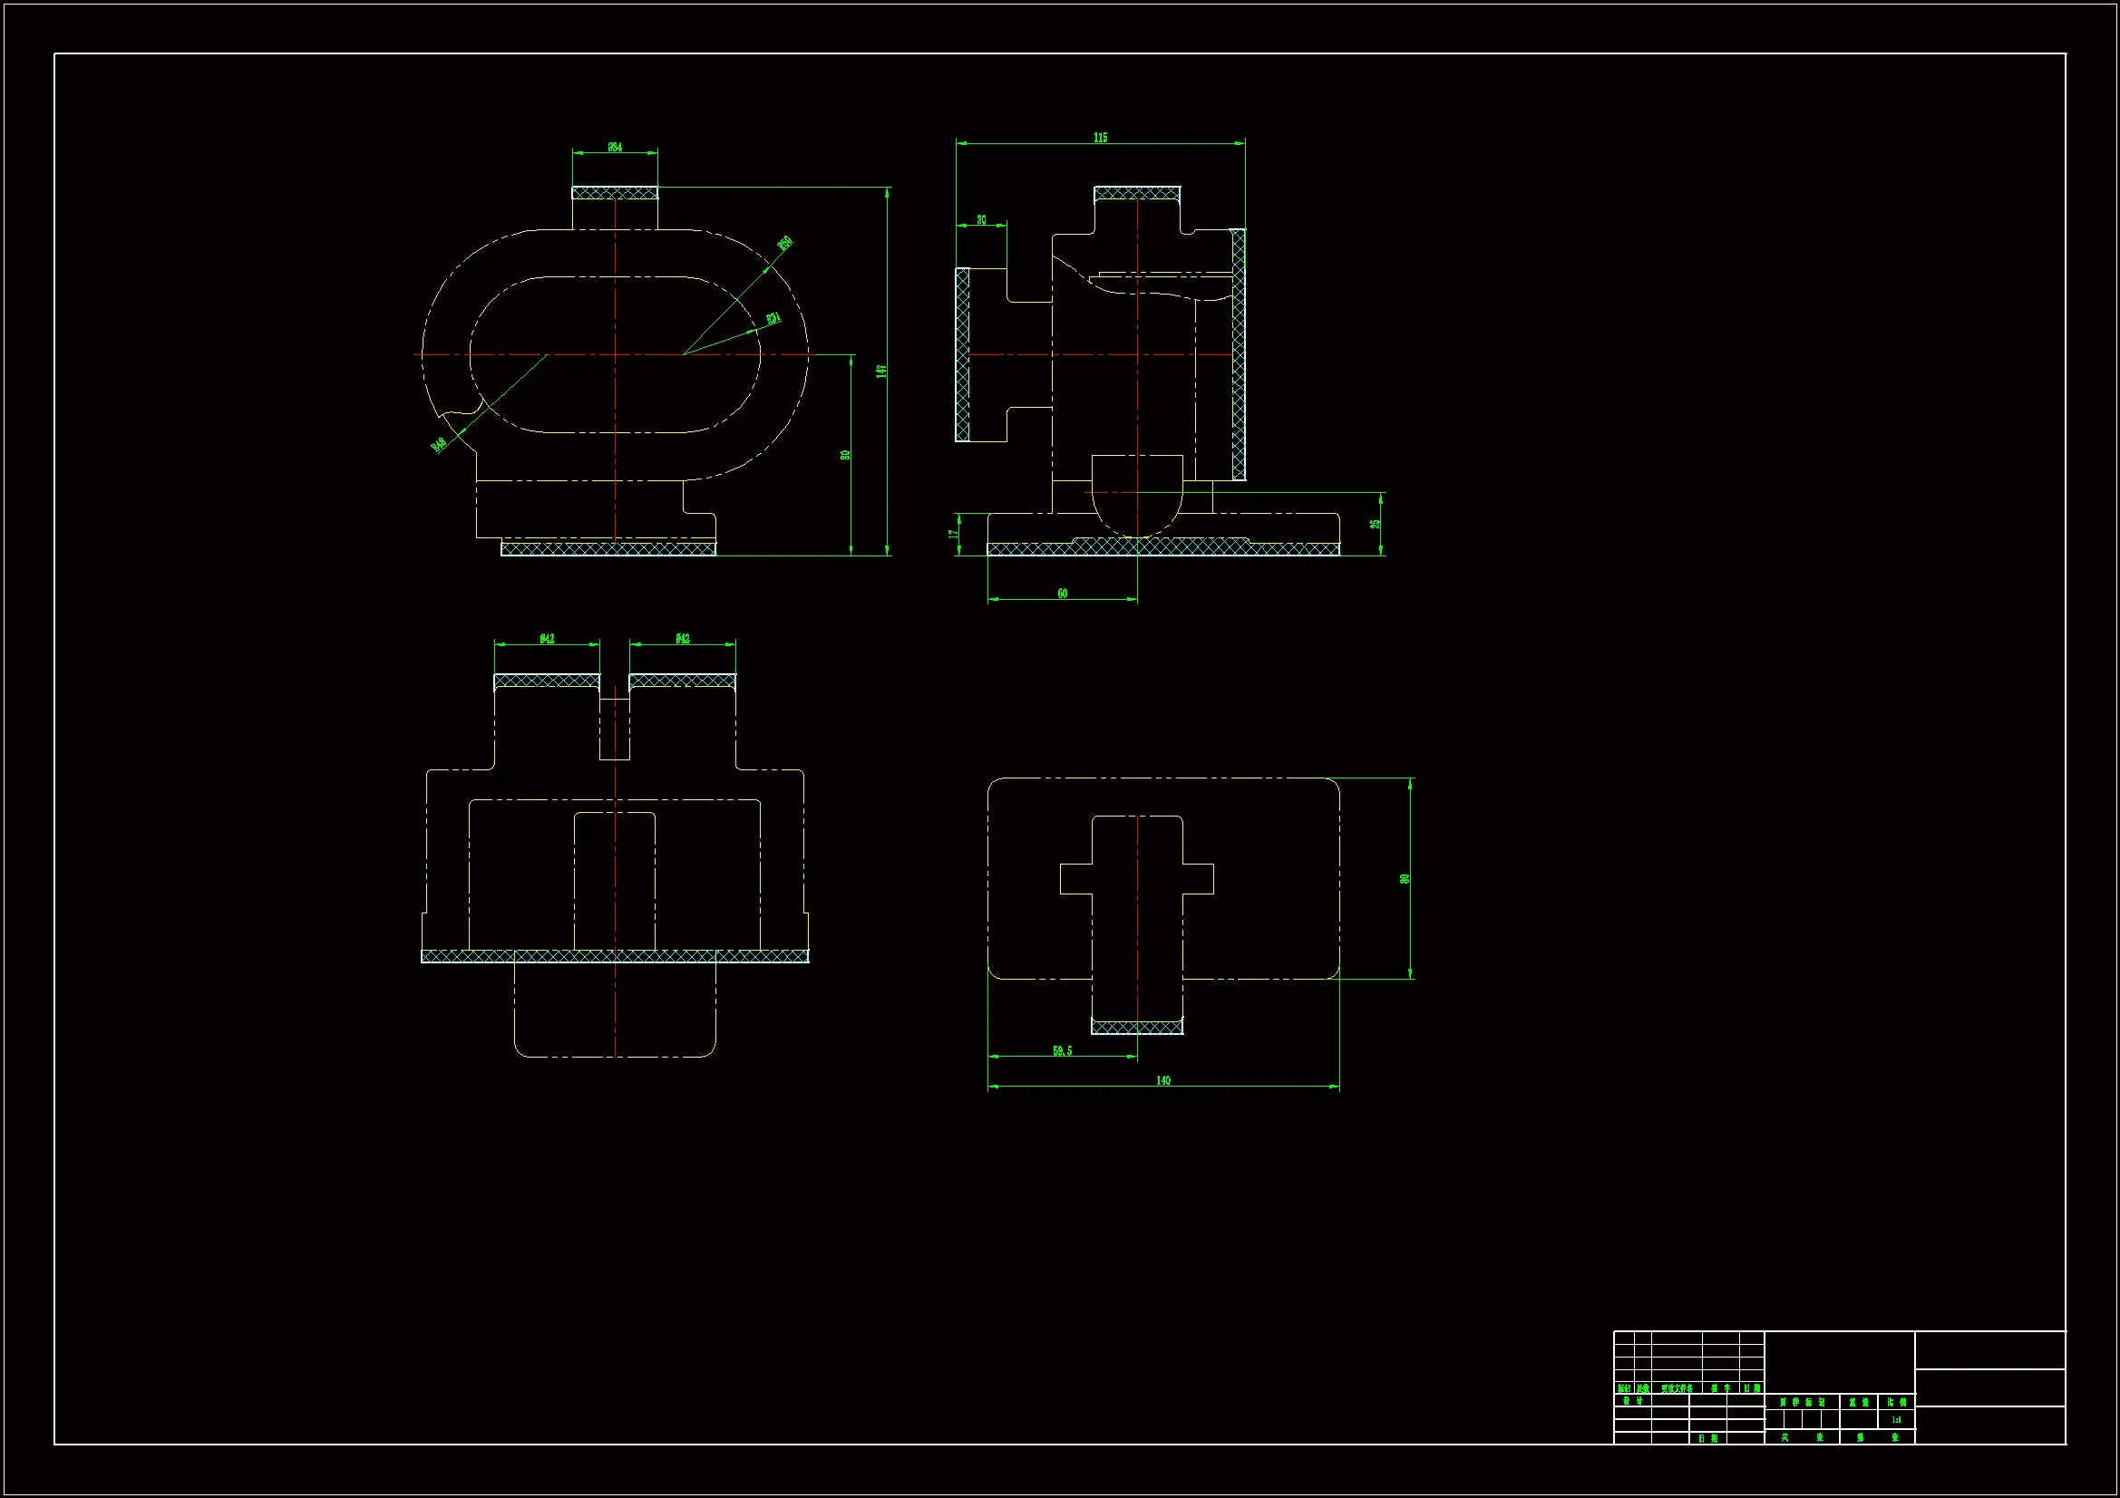Select the 141 vertical height dimension
The width and height of the screenshot is (2120, 1498).
[x=881, y=371]
